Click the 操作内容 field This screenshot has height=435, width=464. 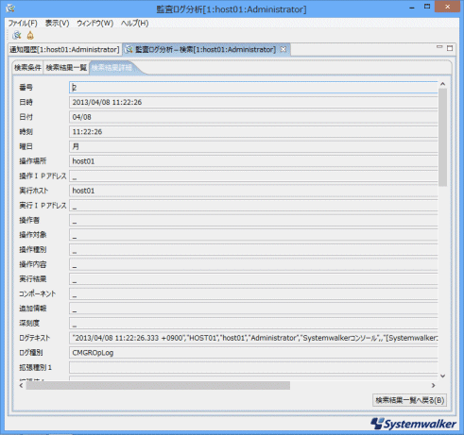253,264
